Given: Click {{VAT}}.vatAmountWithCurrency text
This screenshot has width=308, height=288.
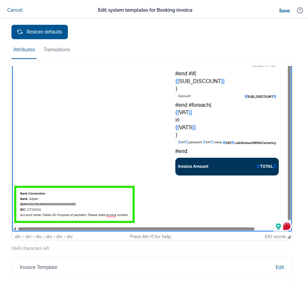Looking at the screenshot, I should point(250,143).
